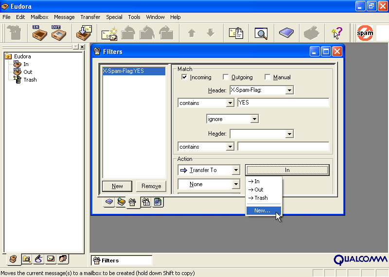Image resolution: width=389 pixels, height=277 pixels.
Task: Click the Reply All toolbar icon
Action: (147, 33)
